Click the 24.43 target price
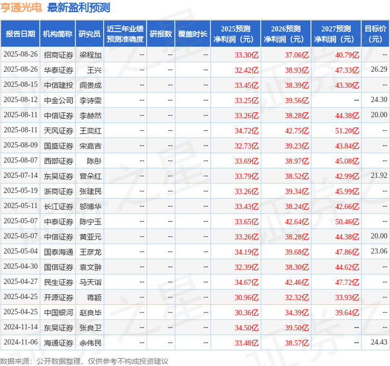Image resolution: width=390 pixels, height=366 pixels. [379, 342]
